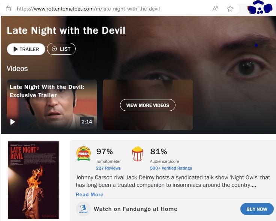276x221 pixels.
Task: Activate the Read aloud icon in address bar
Action: pos(215,8)
